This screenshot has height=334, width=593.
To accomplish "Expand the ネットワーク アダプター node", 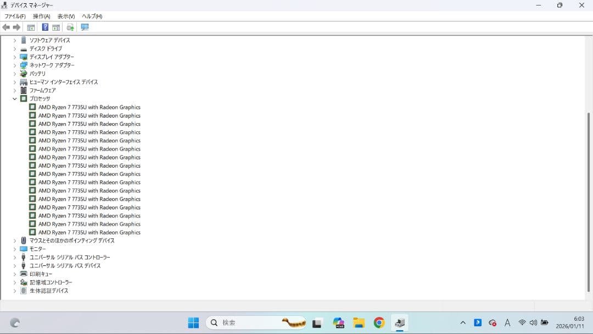I will pos(15,65).
